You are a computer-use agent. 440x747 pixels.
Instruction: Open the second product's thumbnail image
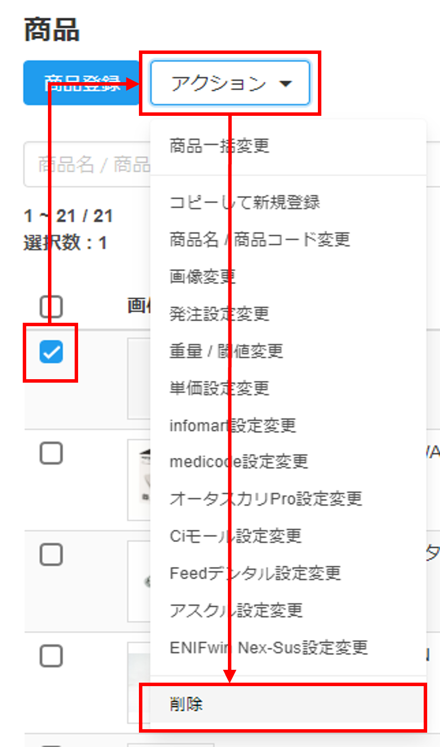point(139,480)
